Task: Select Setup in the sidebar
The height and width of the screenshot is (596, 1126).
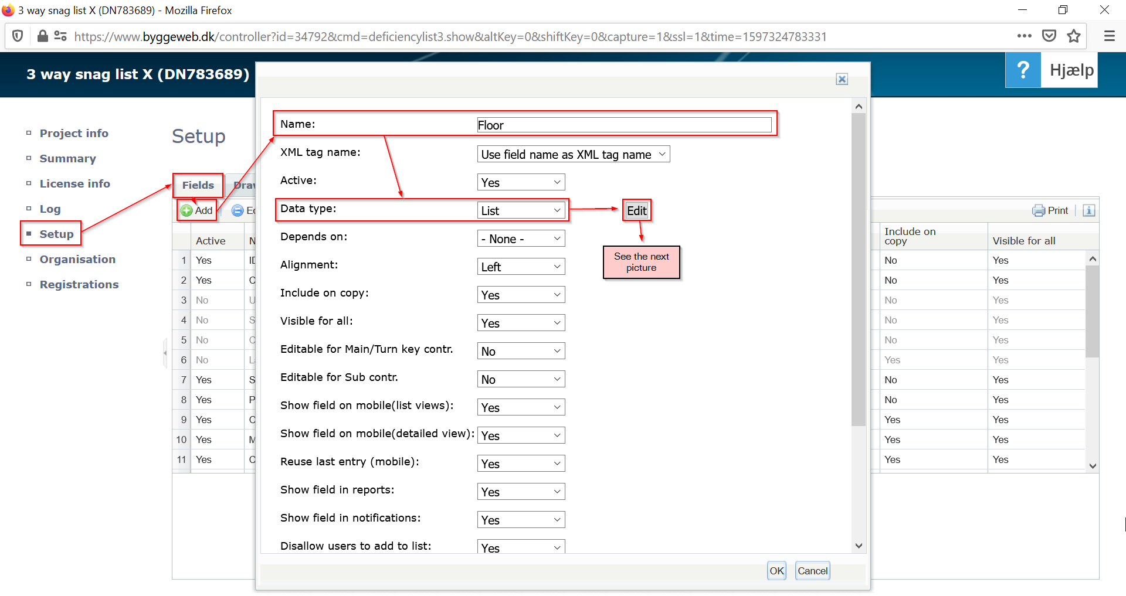Action: click(x=56, y=234)
